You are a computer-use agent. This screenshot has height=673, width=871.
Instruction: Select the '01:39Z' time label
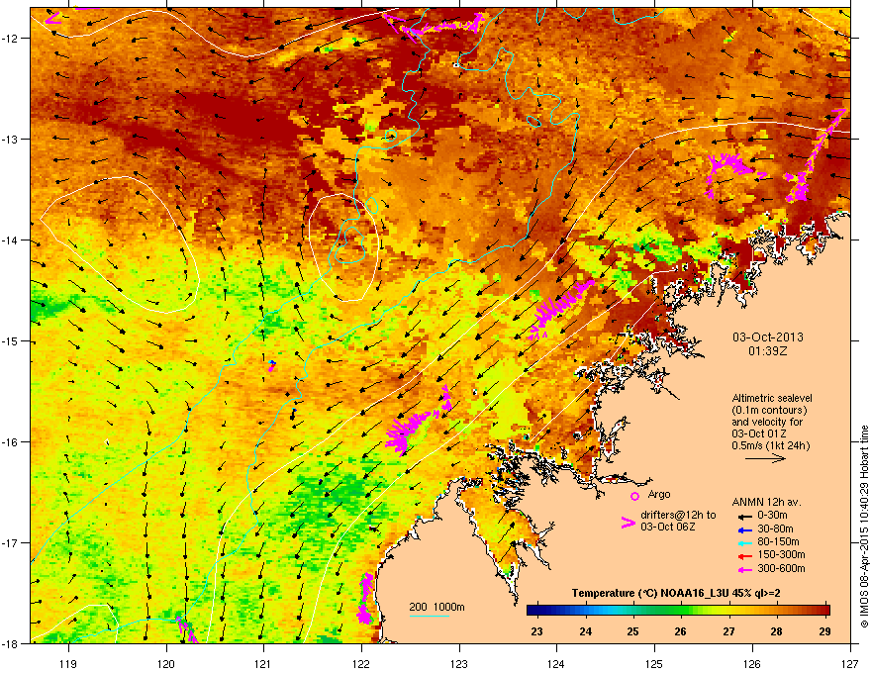point(768,351)
